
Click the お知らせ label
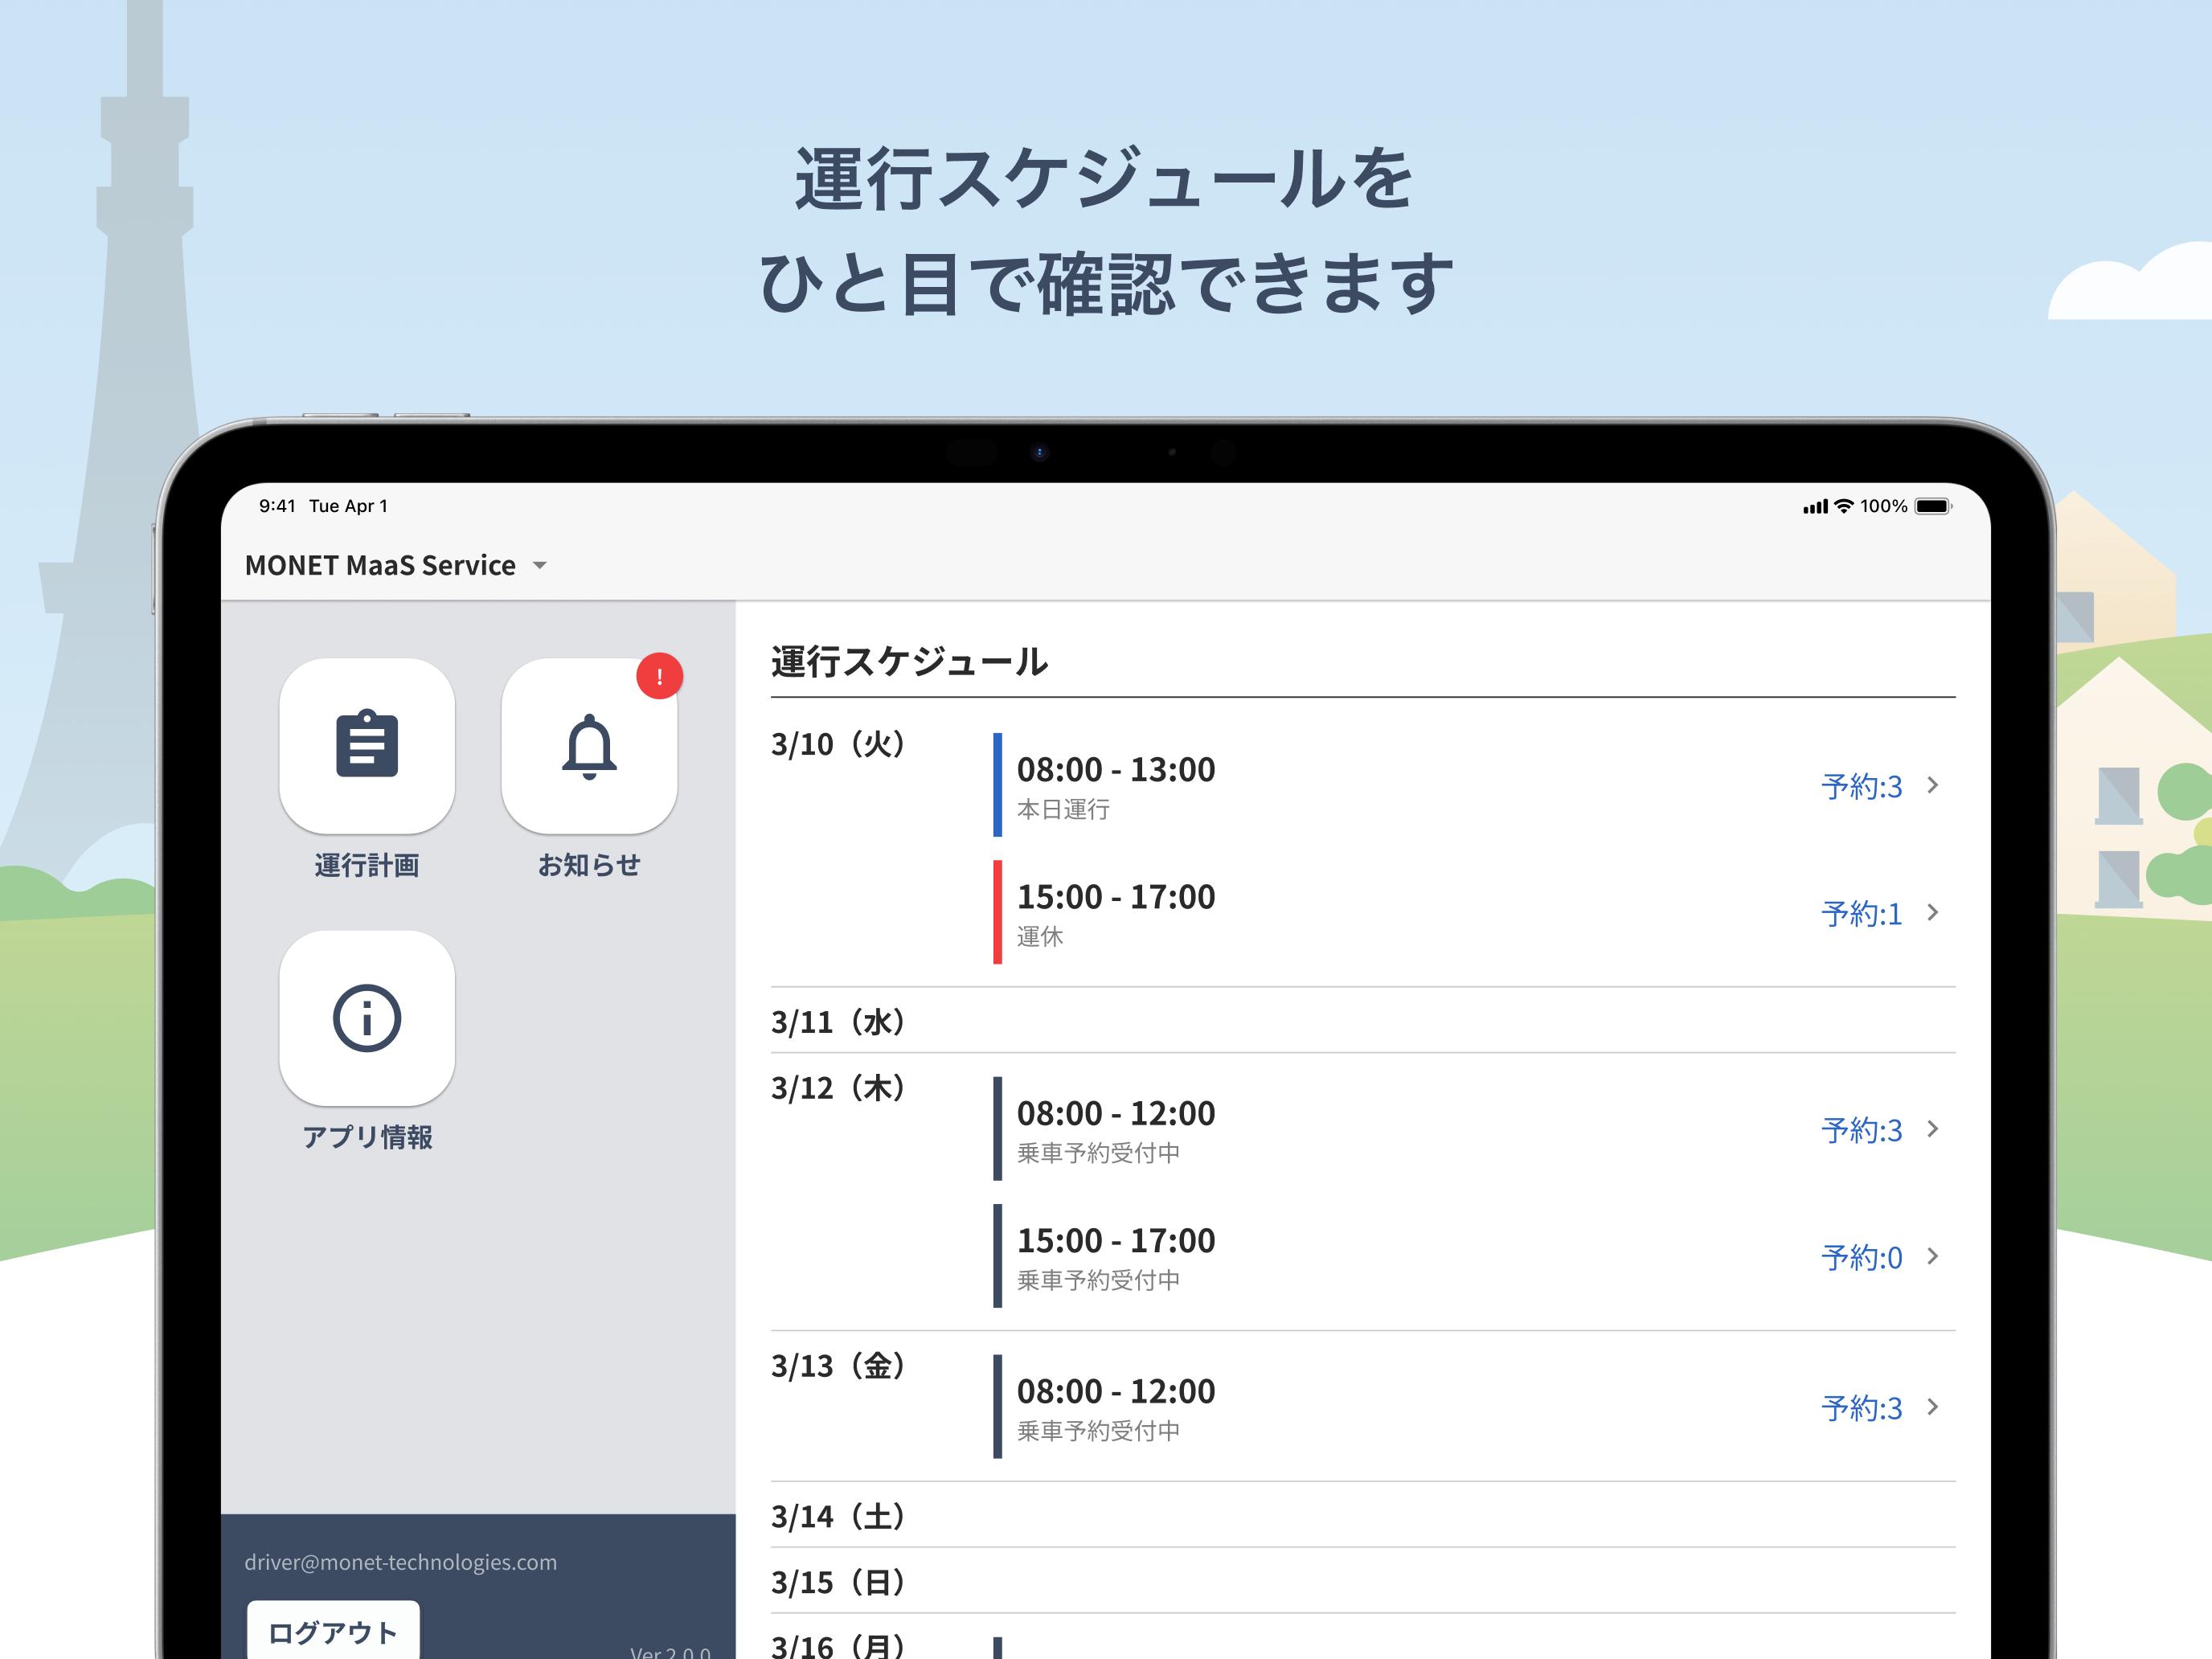tap(589, 865)
